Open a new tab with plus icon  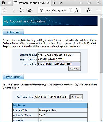coord(55,3)
